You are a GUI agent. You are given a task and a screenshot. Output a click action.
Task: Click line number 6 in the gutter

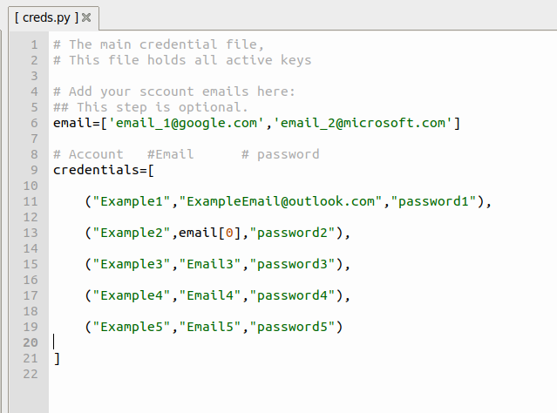click(x=34, y=123)
